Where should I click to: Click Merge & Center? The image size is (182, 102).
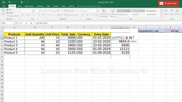[71, 15]
